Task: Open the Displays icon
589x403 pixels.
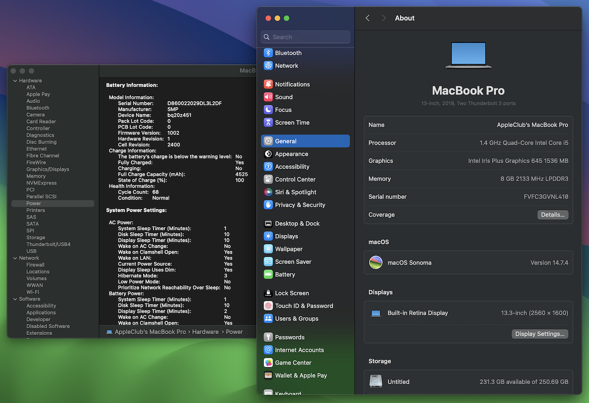Action: [x=268, y=236]
